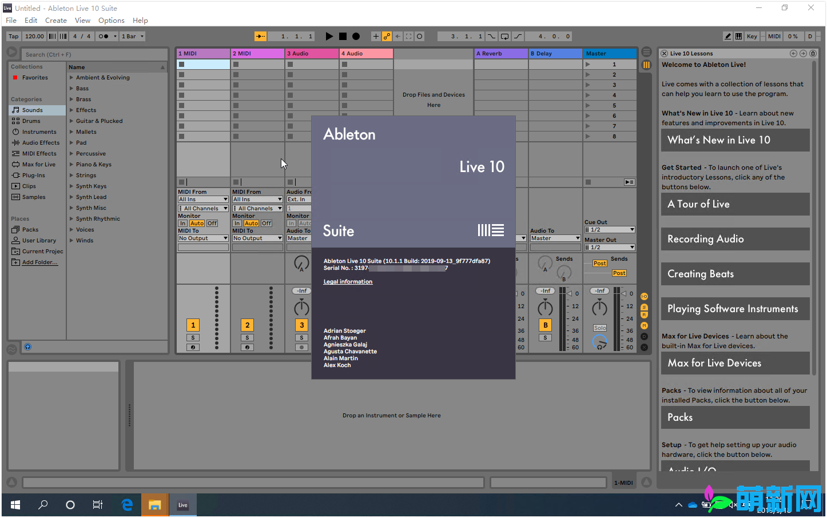827x518 pixels.
Task: Toggle Automation Arm button
Action: (x=387, y=36)
